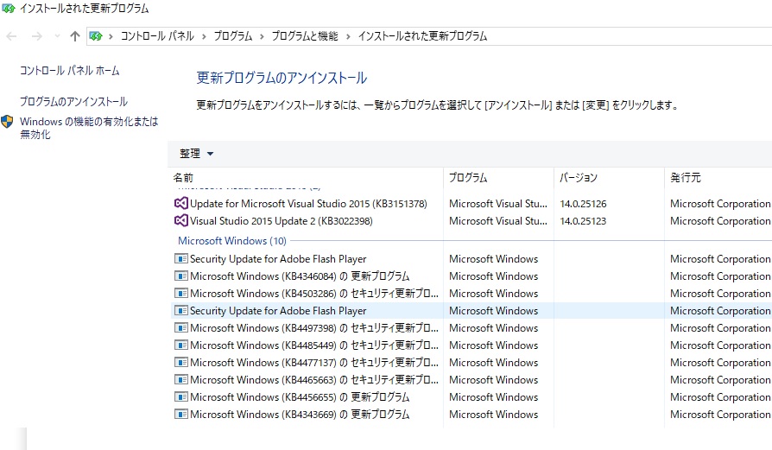Click Microsoft Corporation publisher in KB3022398 row

(x=720, y=220)
